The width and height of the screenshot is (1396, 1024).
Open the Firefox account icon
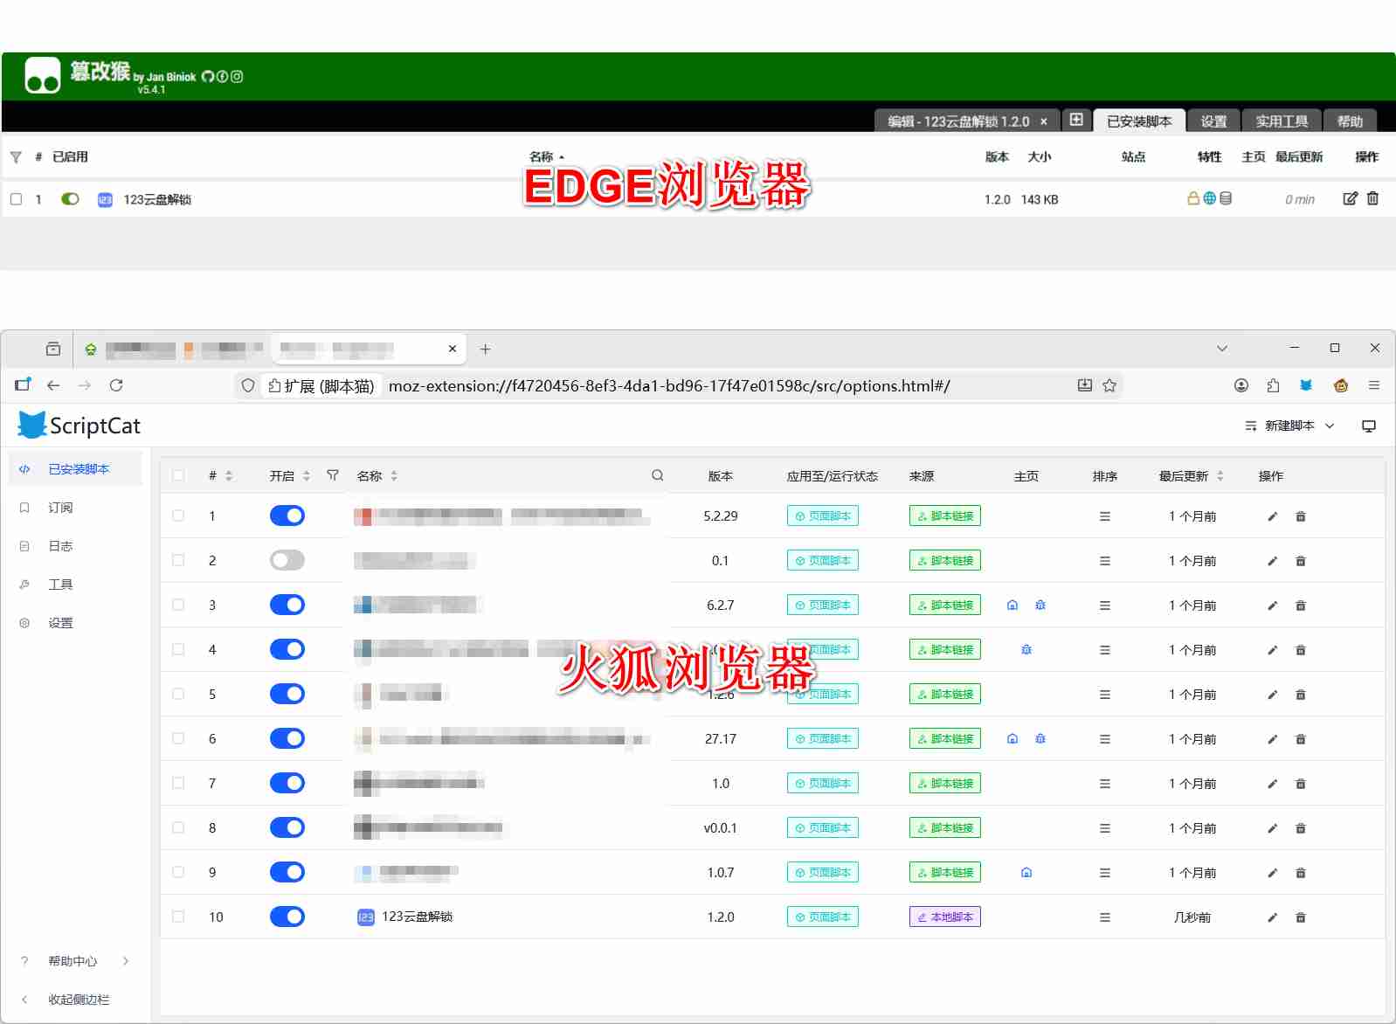pos(1241,385)
